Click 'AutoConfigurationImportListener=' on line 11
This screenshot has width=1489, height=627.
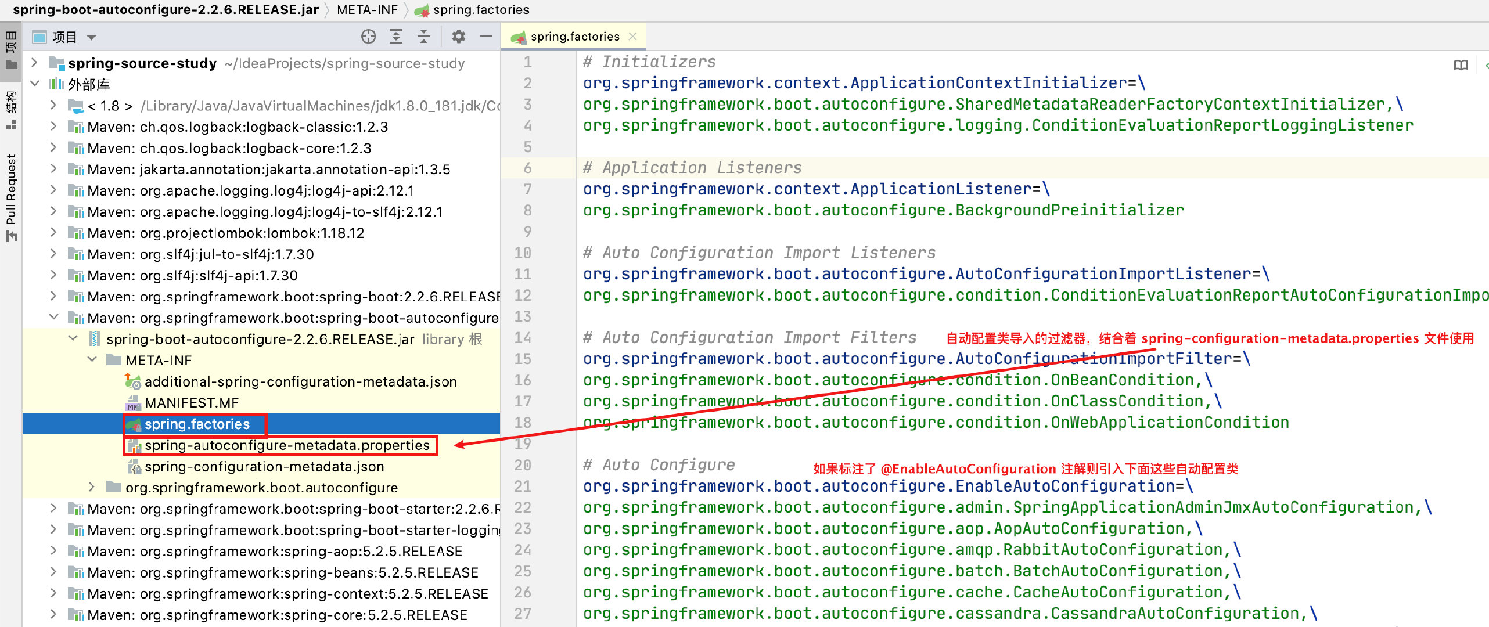coord(1108,273)
